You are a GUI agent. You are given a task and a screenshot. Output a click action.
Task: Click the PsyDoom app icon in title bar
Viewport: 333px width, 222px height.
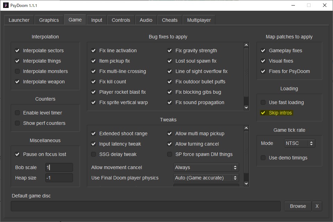[x=6, y=6]
